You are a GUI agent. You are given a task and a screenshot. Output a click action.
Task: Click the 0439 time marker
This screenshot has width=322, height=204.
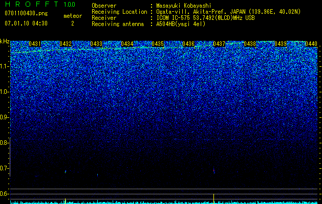coord(281,44)
